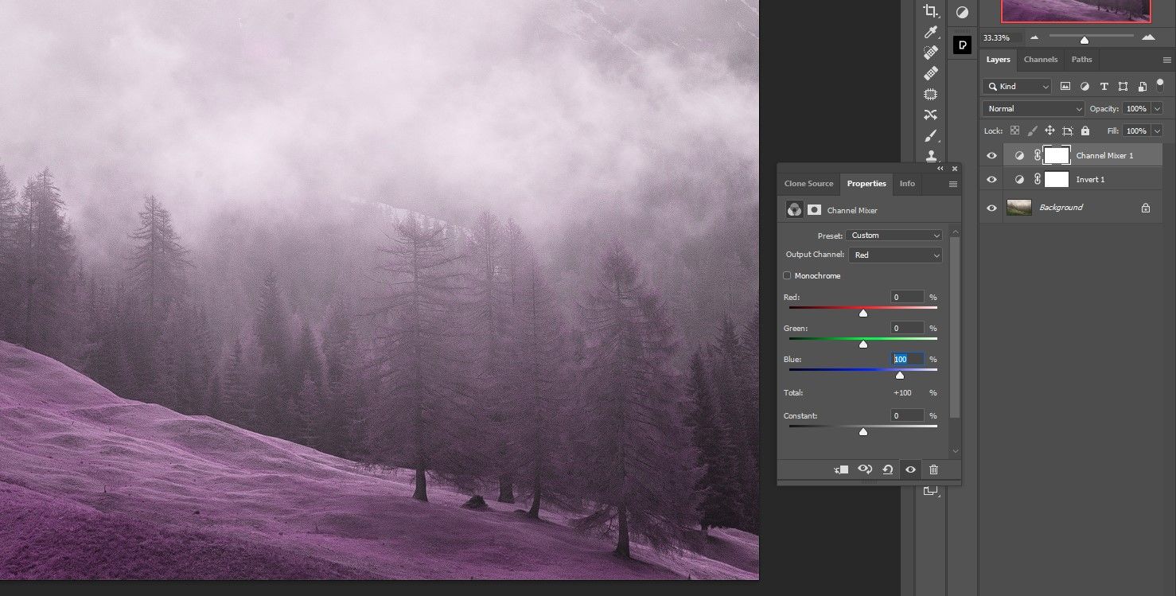Switch to the Paths tab
Viewport: 1176px width, 596px height.
tap(1081, 60)
